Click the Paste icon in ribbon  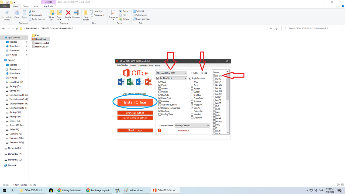pyautogui.click(x=24, y=13)
